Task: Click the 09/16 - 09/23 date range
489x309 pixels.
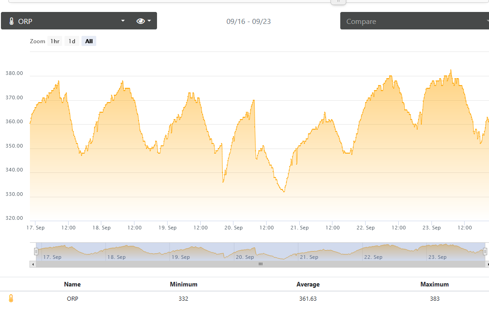Action: (249, 22)
